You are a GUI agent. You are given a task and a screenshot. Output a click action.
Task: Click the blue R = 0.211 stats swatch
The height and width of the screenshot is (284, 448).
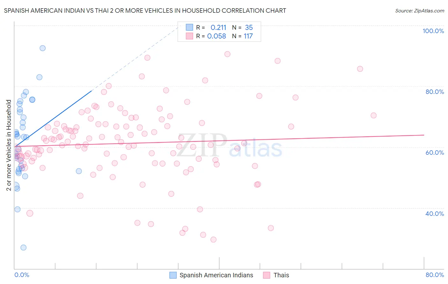pyautogui.click(x=190, y=27)
